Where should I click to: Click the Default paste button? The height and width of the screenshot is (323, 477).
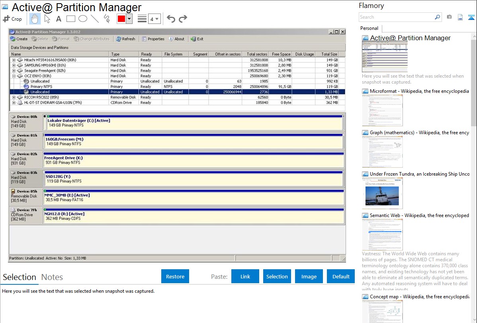[341, 276]
